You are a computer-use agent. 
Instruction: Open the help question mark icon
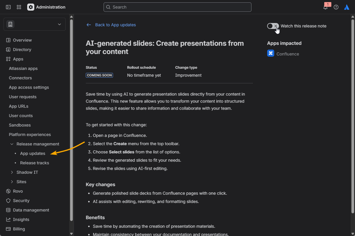point(336,7)
